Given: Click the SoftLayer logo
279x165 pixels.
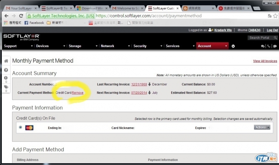Looking at the screenshot, I should click(22, 37).
